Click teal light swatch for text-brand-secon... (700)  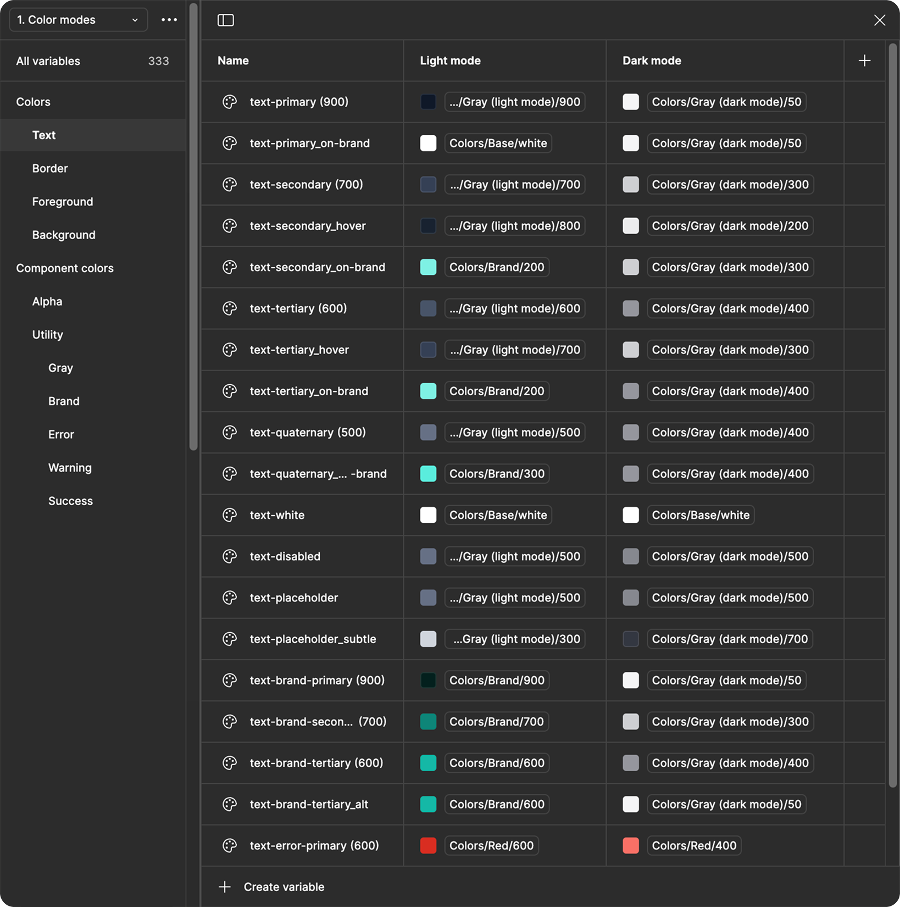tap(428, 722)
